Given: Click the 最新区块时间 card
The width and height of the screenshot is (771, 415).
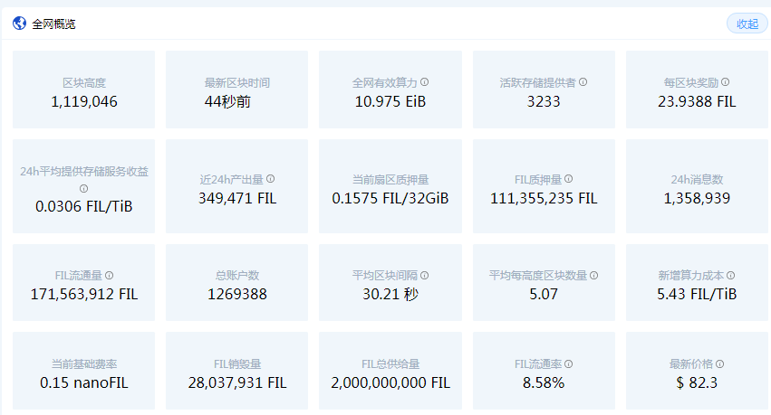Looking at the screenshot, I should click(236, 90).
